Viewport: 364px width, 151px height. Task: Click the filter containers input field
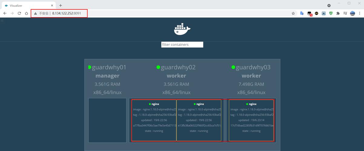click(x=182, y=45)
